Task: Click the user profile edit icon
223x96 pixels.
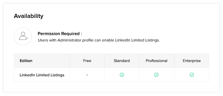Action: tap(23, 36)
